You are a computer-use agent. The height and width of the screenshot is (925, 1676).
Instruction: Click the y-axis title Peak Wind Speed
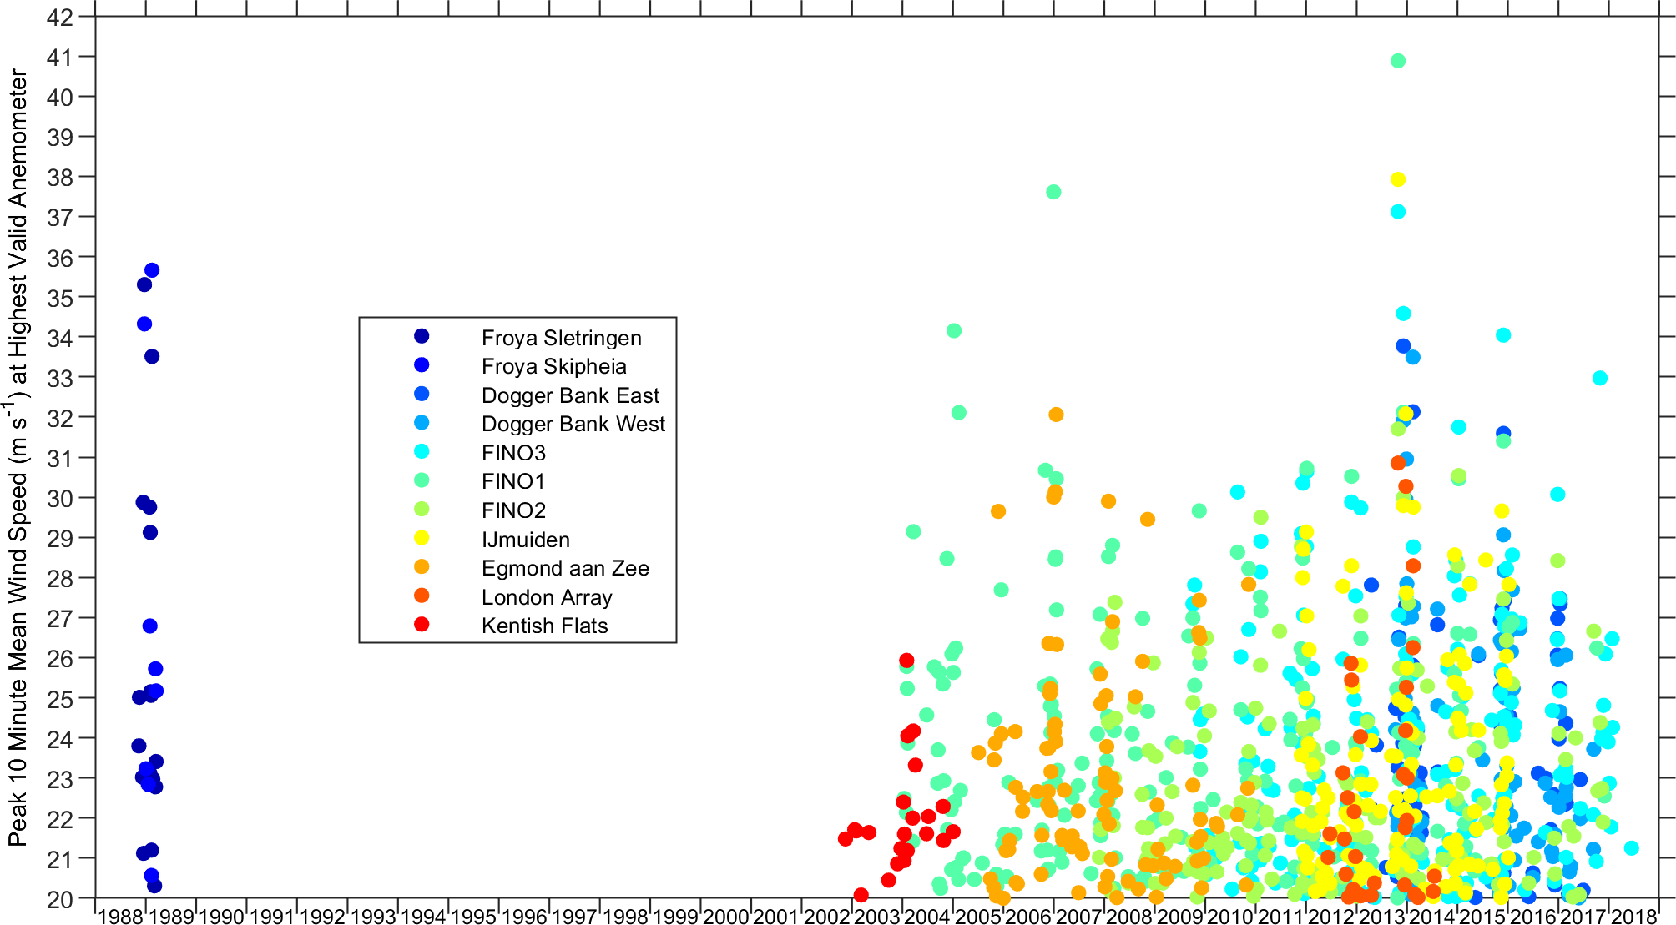coord(18,457)
